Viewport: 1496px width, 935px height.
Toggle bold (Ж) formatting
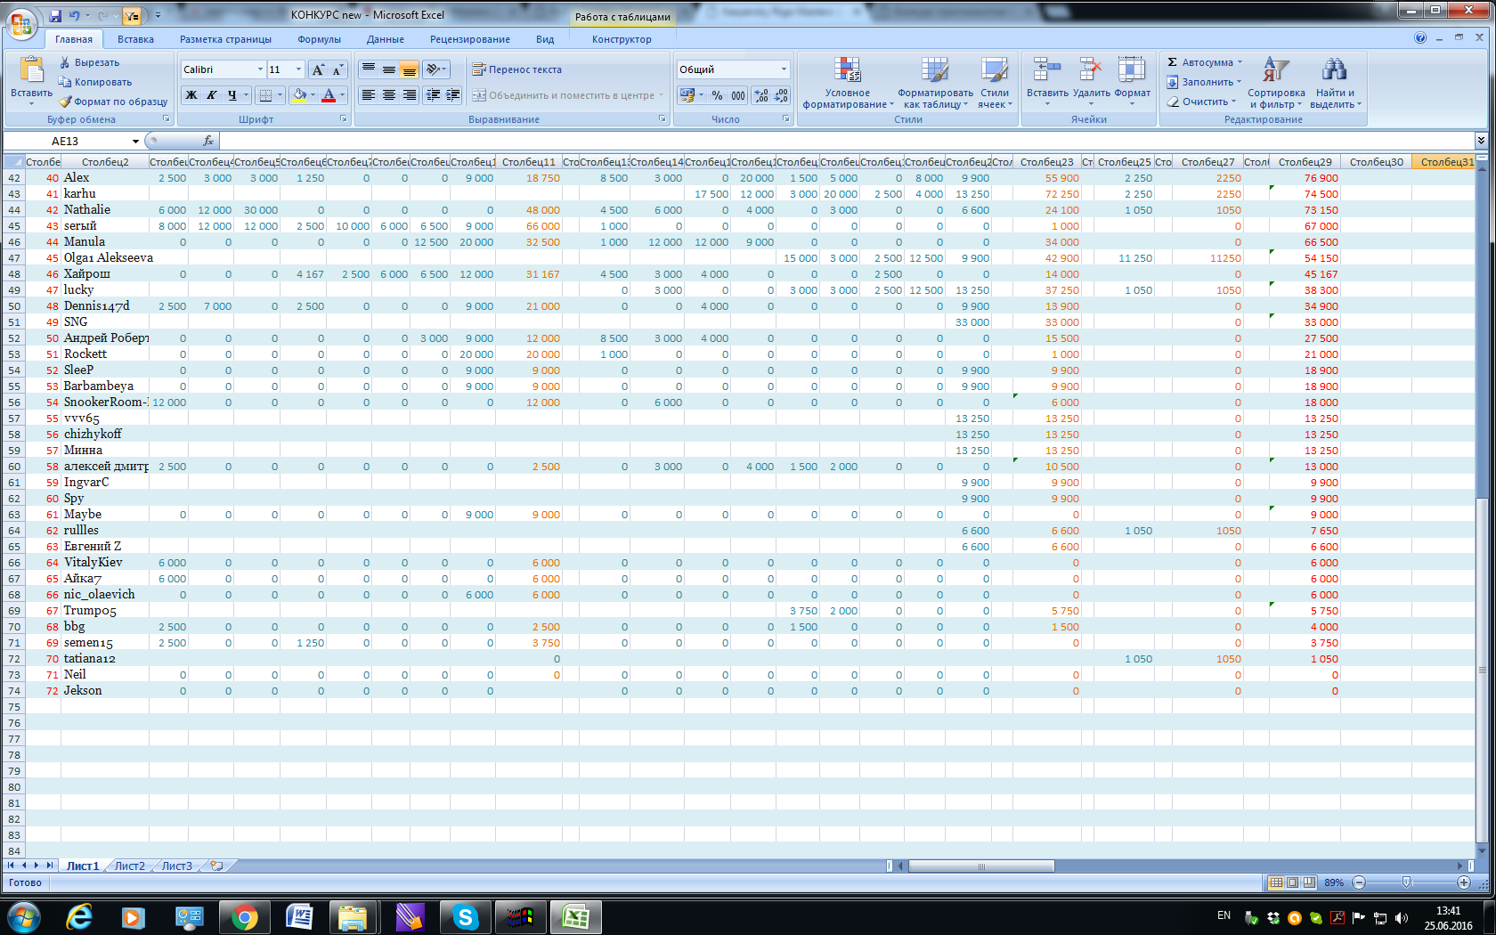tap(191, 95)
